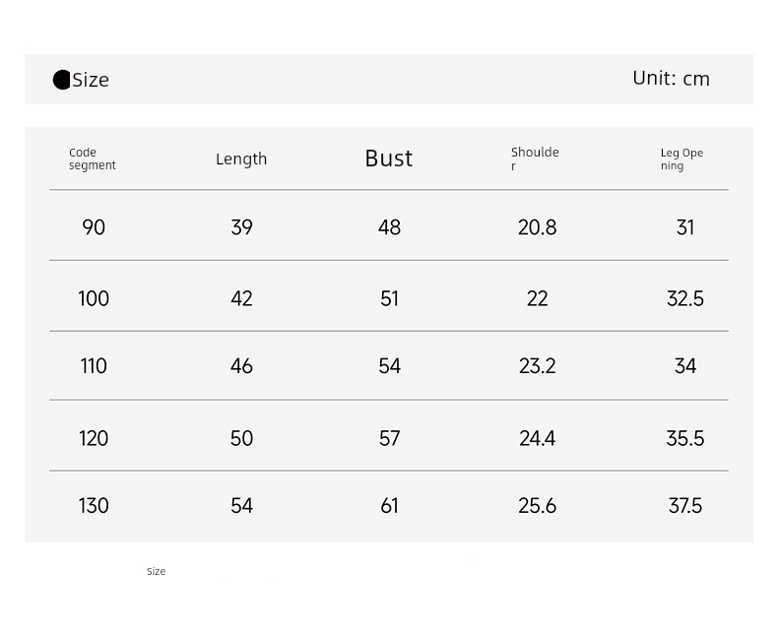The width and height of the screenshot is (778, 636).
Task: Click the Unit: cm label
Action: [x=671, y=79]
